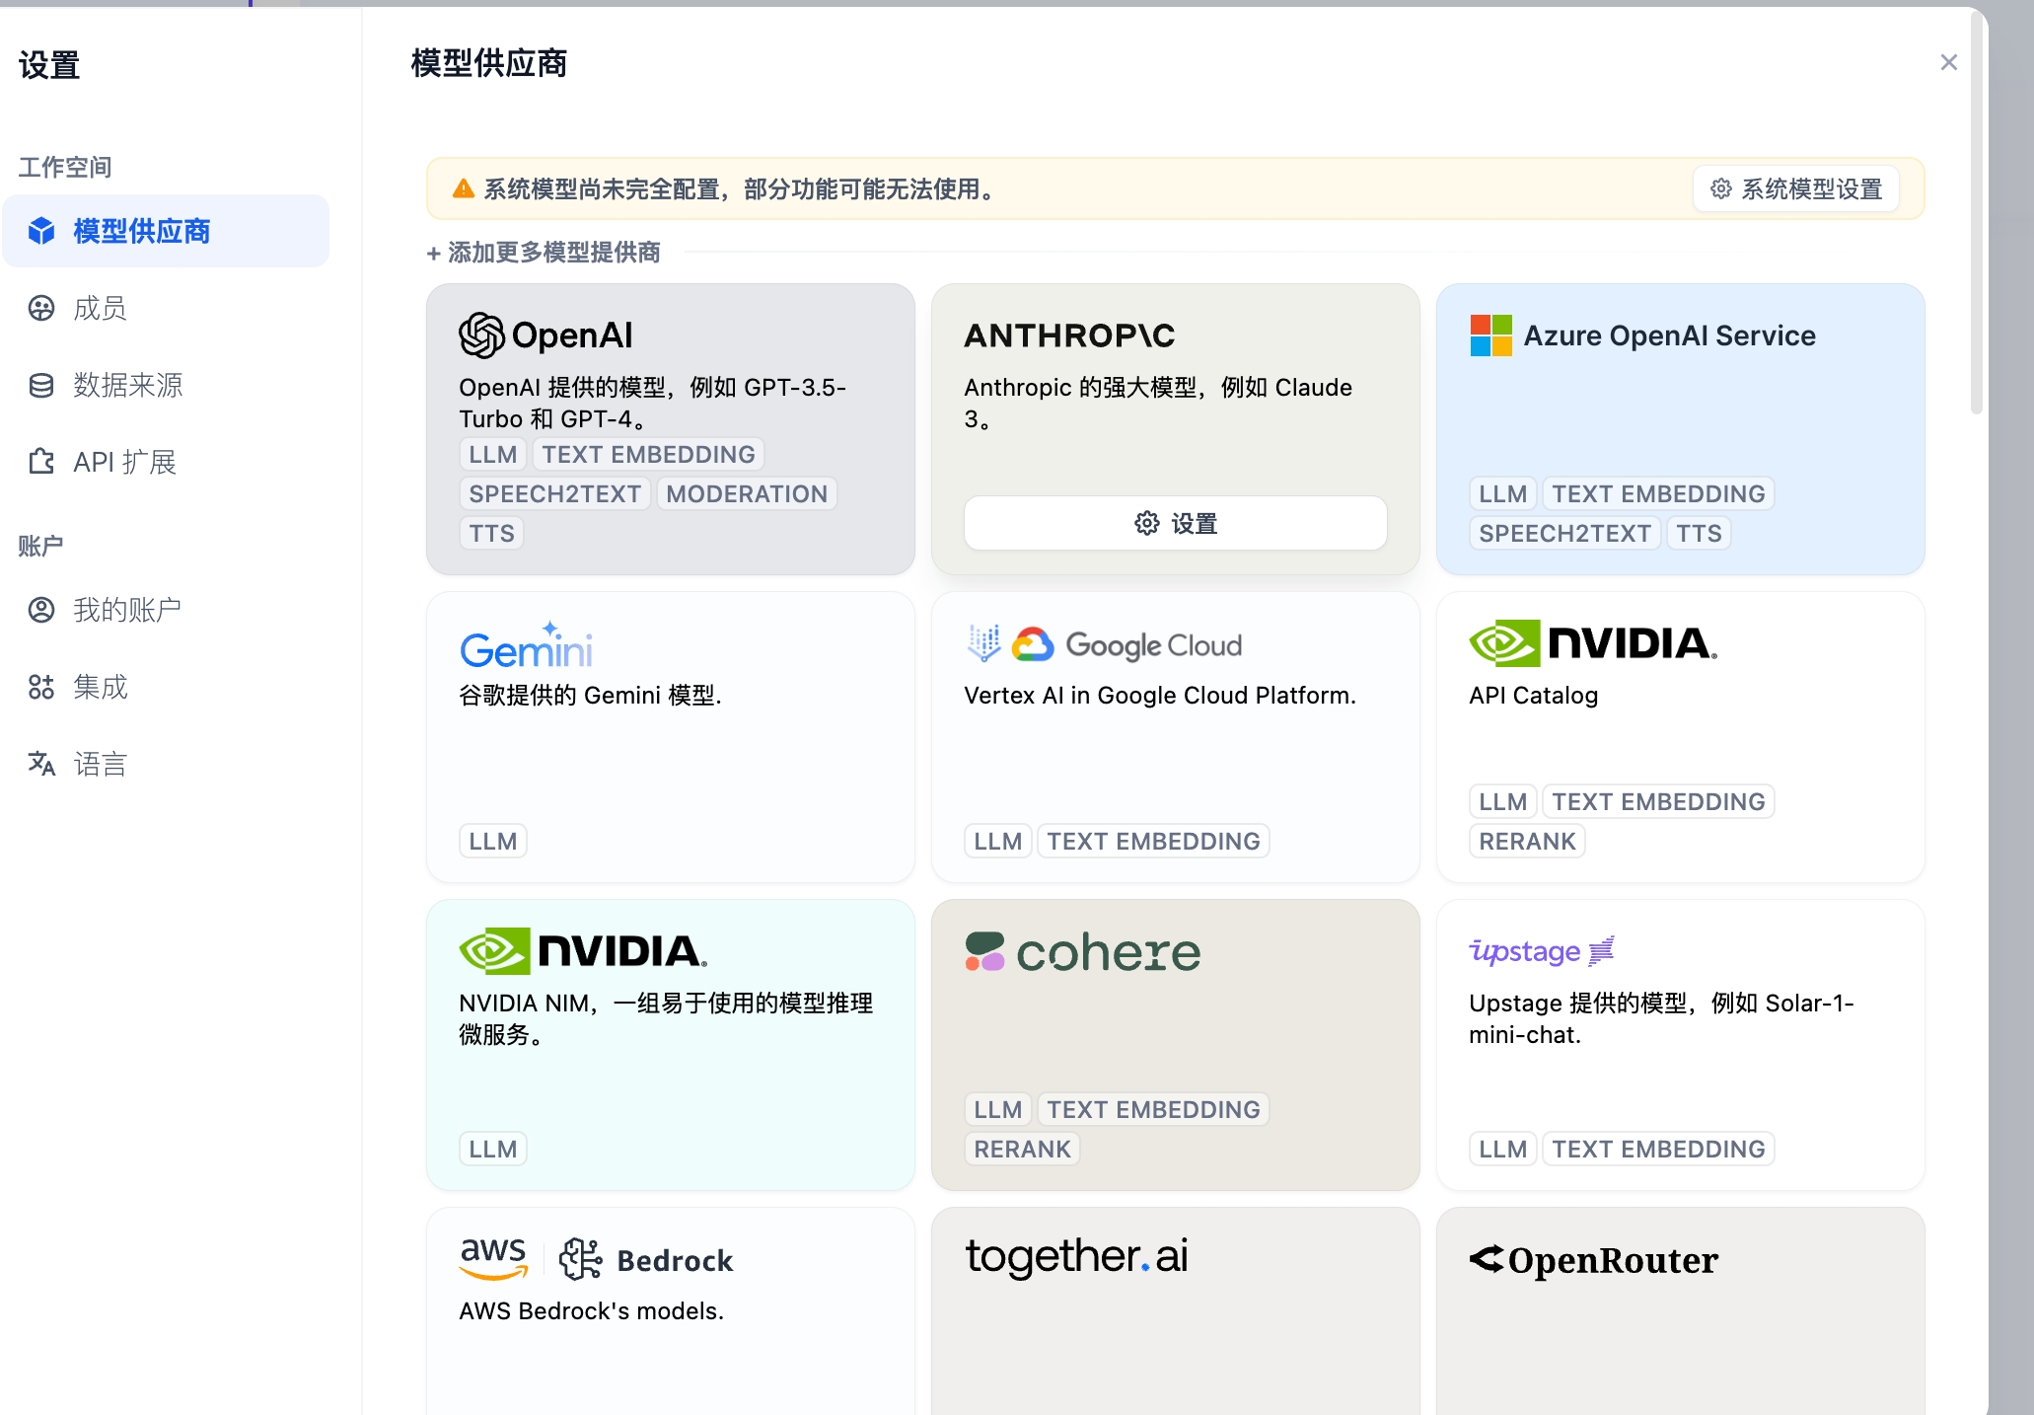Click Azure's TTS tag
Viewport: 2034px width, 1415px height.
tap(1699, 533)
